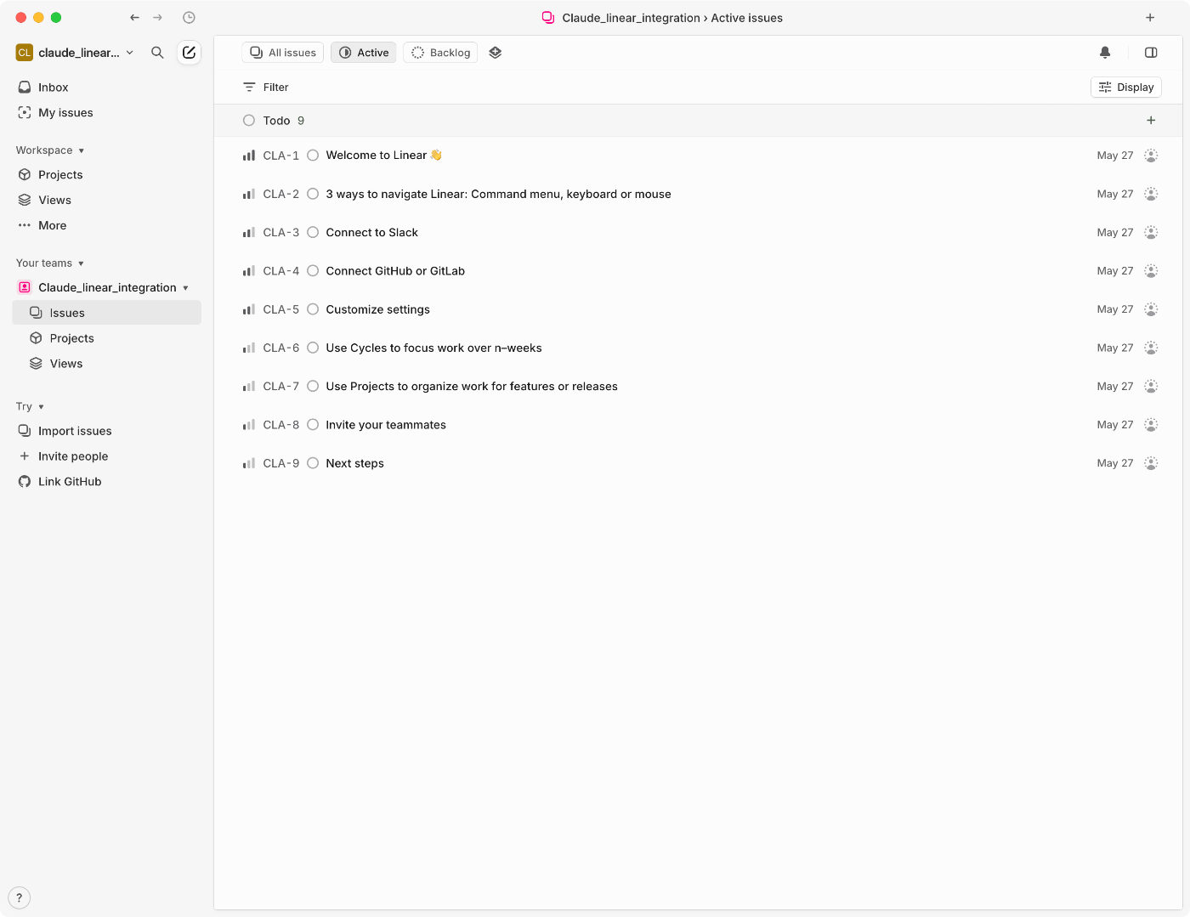This screenshot has height=917, width=1190.
Task: Change status circle of Next steps
Action: 313,463
